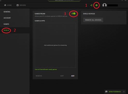Open the user profile avatar
This screenshot has width=128, height=94.
pyautogui.click(x=104, y=5)
